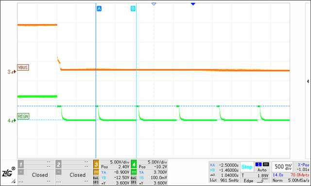Click the collapse arrow at right edge
The width and height of the screenshot is (311, 186).
click(x=308, y=81)
